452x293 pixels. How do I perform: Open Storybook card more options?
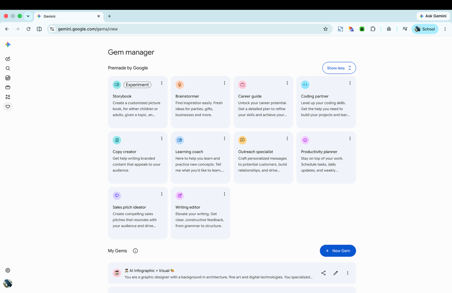click(x=162, y=83)
